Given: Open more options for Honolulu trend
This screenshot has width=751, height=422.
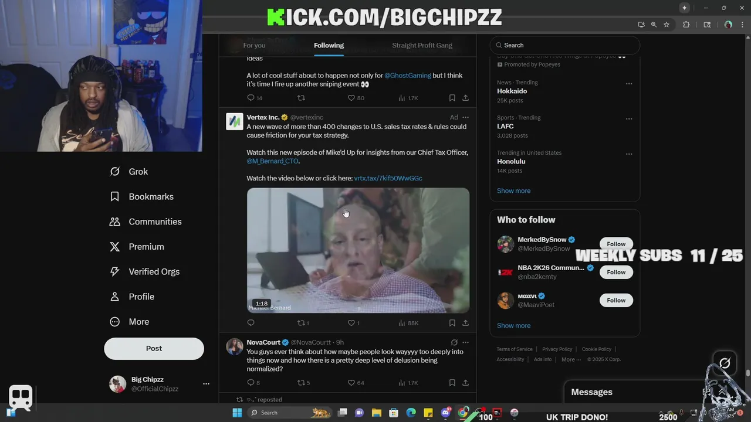Looking at the screenshot, I should click(x=629, y=154).
